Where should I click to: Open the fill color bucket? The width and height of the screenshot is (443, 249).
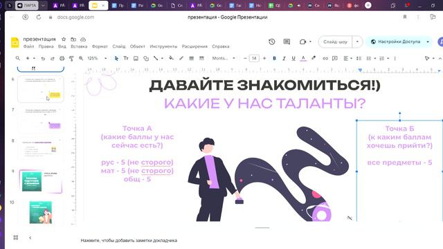[x=171, y=58]
